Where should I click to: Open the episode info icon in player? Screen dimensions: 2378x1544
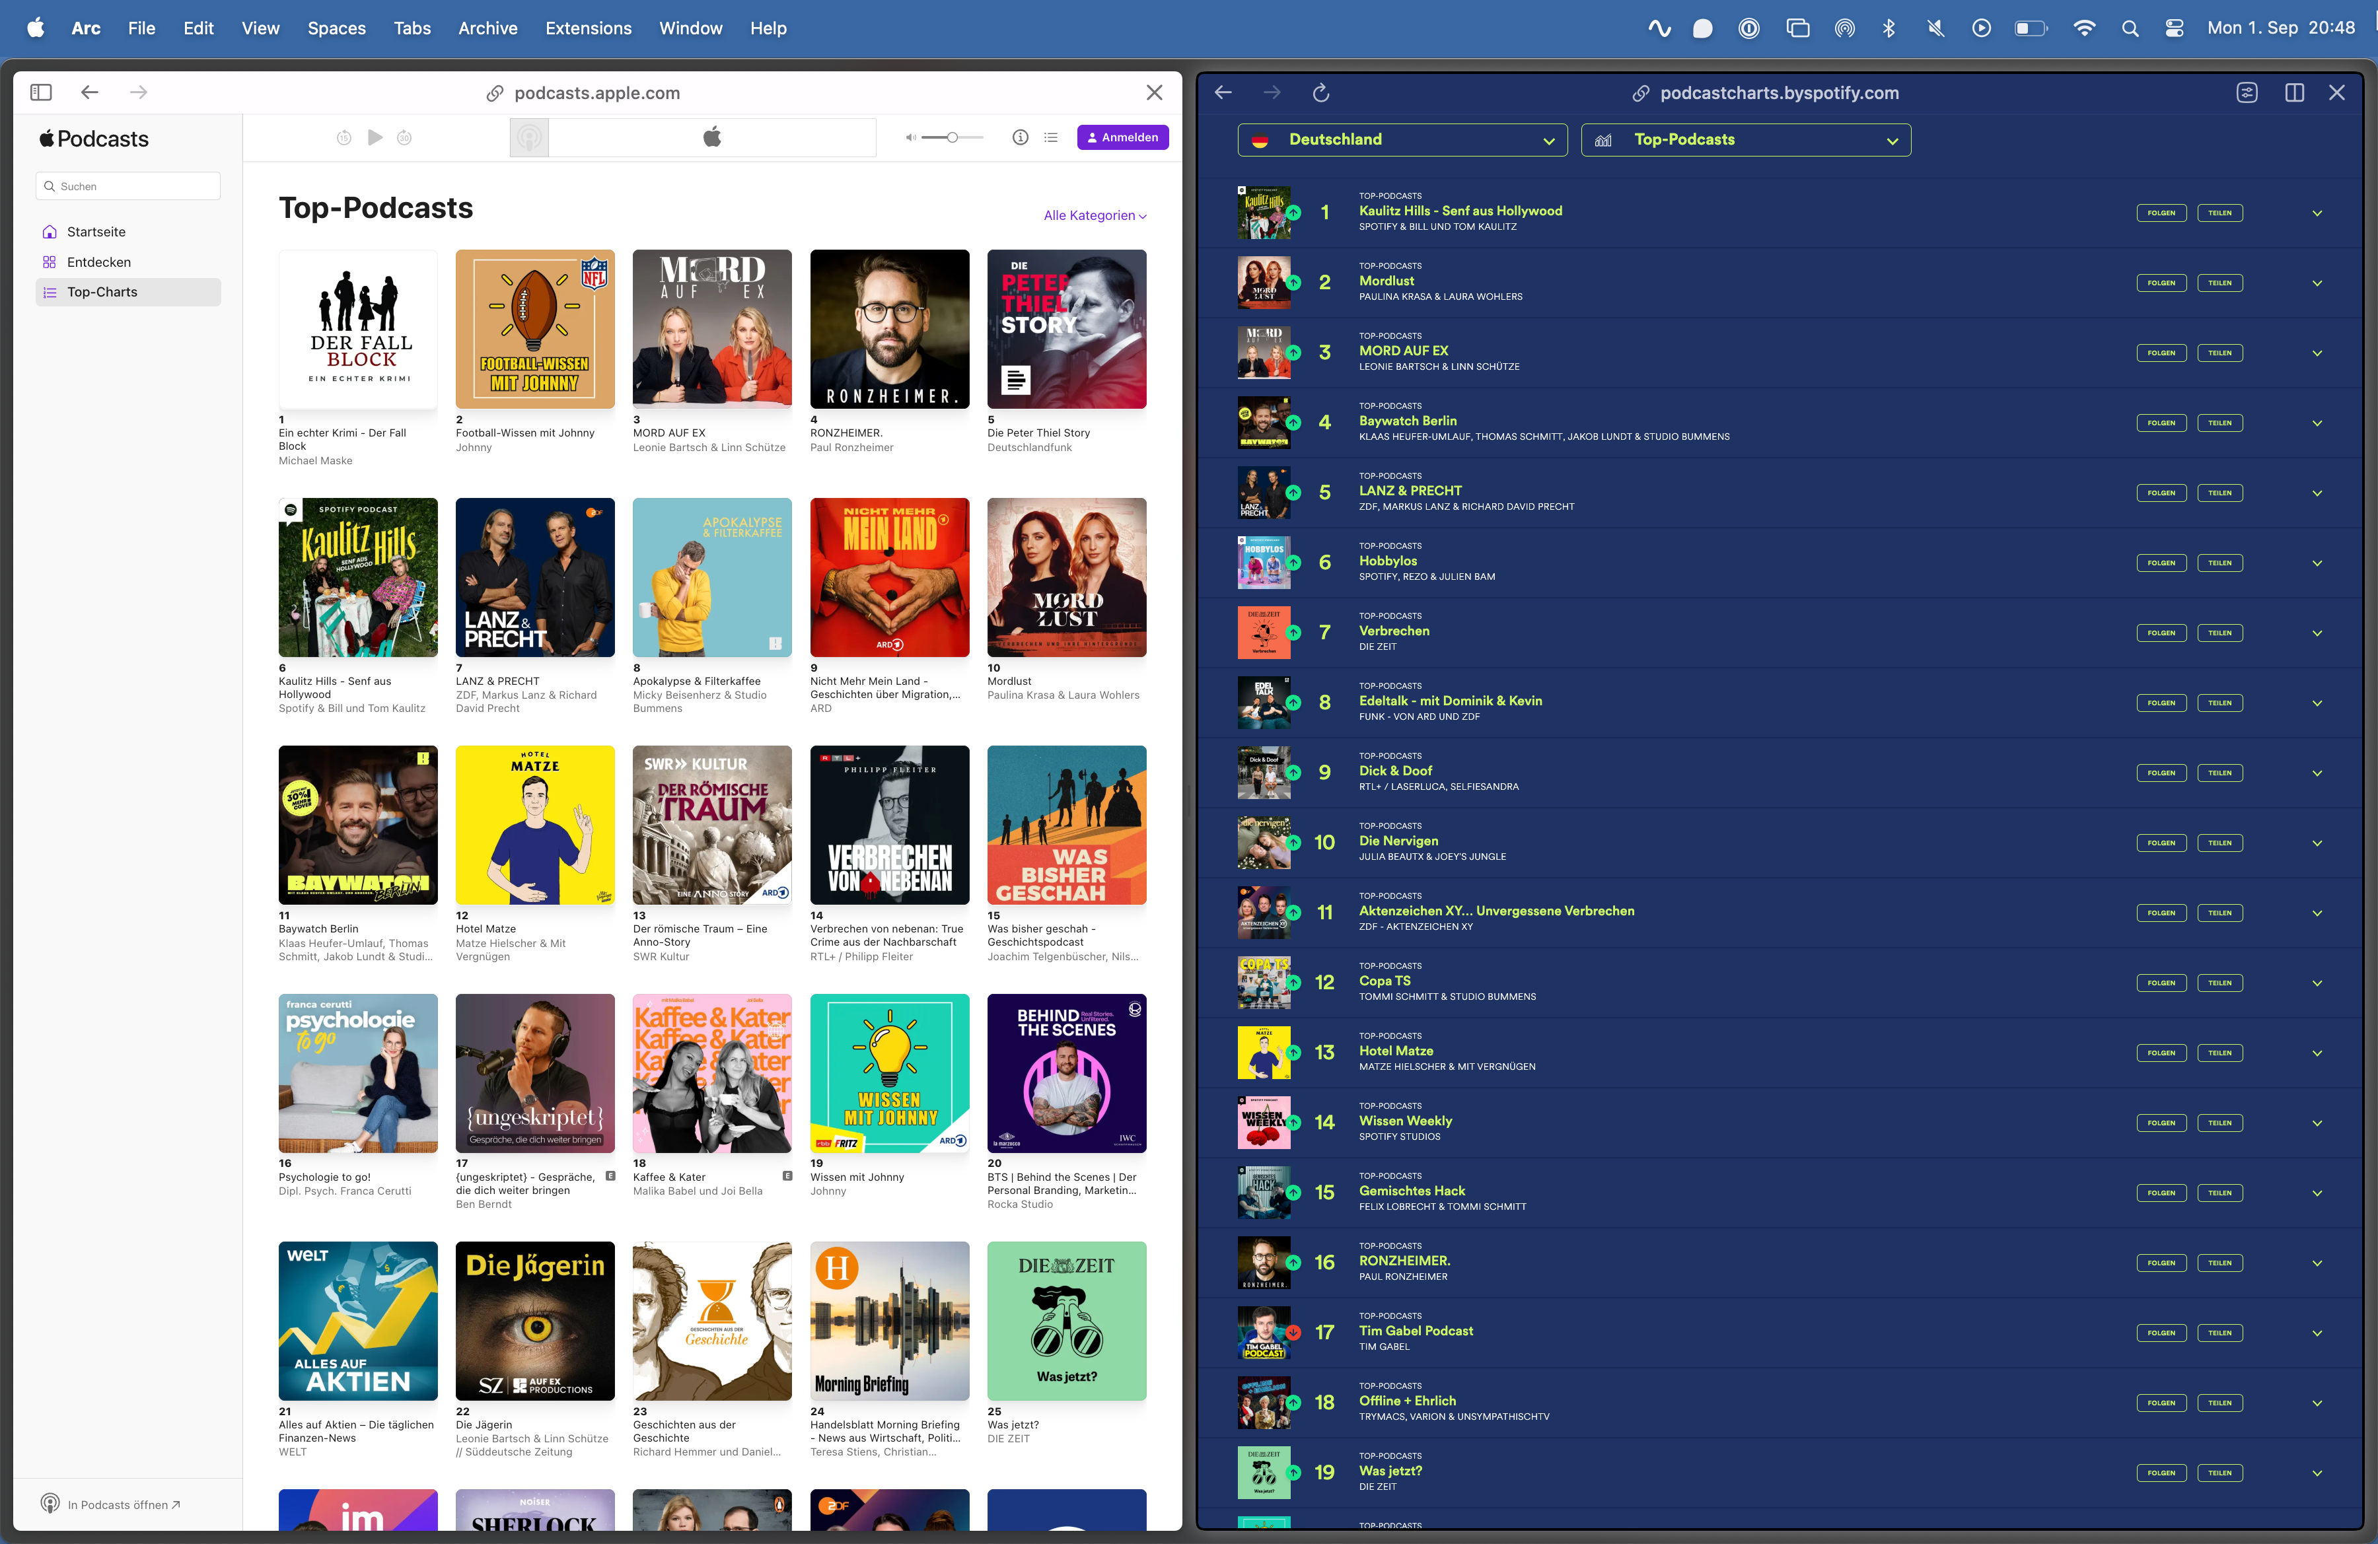tap(1020, 138)
